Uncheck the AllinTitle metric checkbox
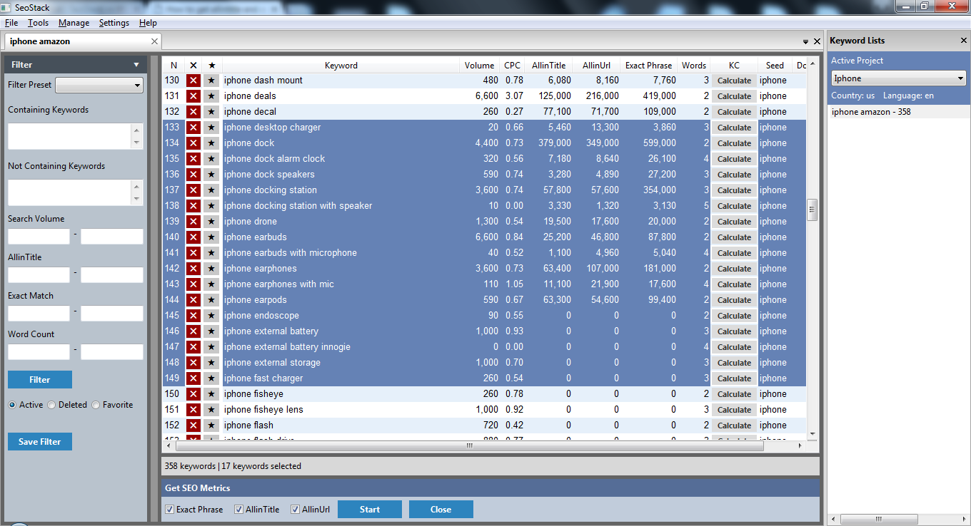 pyautogui.click(x=239, y=510)
